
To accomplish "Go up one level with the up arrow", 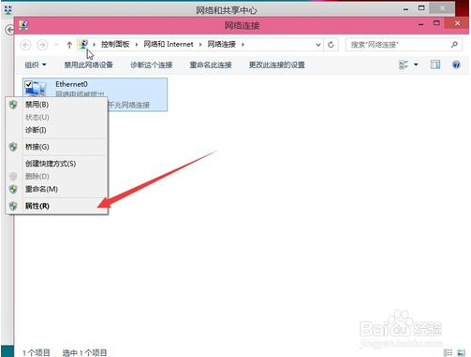I will point(69,45).
